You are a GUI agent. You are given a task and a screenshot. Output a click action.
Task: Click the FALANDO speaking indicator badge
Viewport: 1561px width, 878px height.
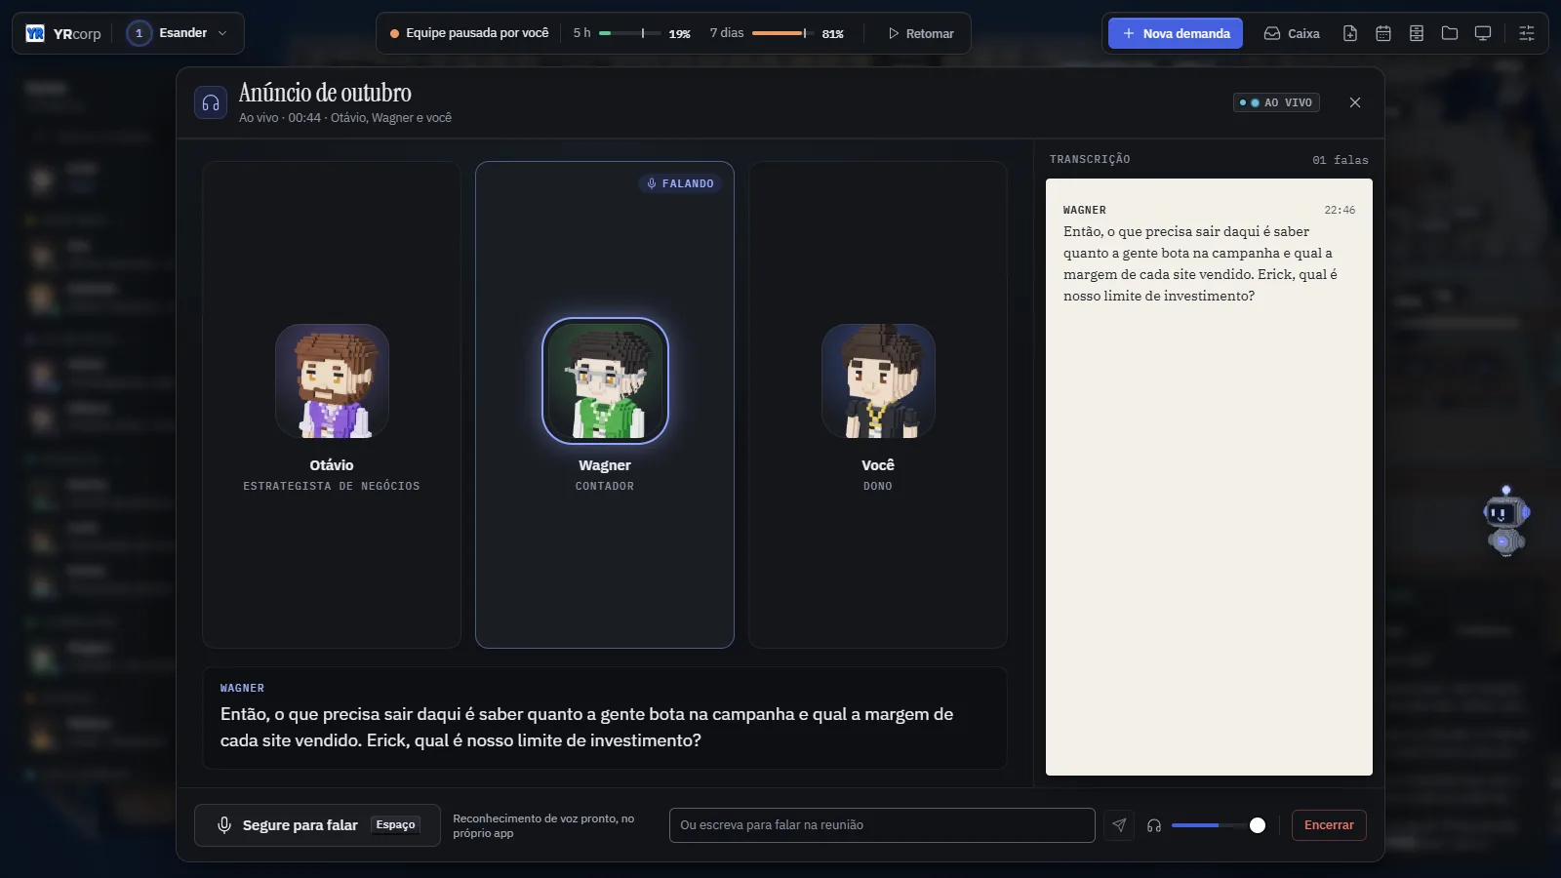[680, 183]
